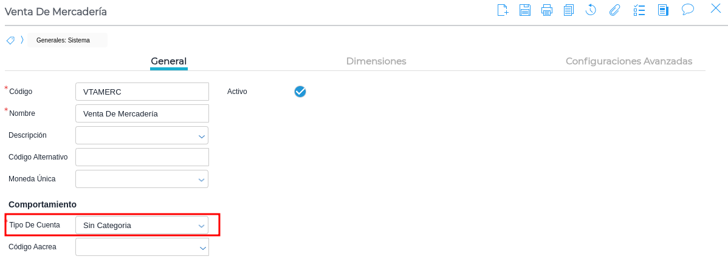Screen dimensions: 728x259
Task: Click the printer icon
Action: (547, 10)
